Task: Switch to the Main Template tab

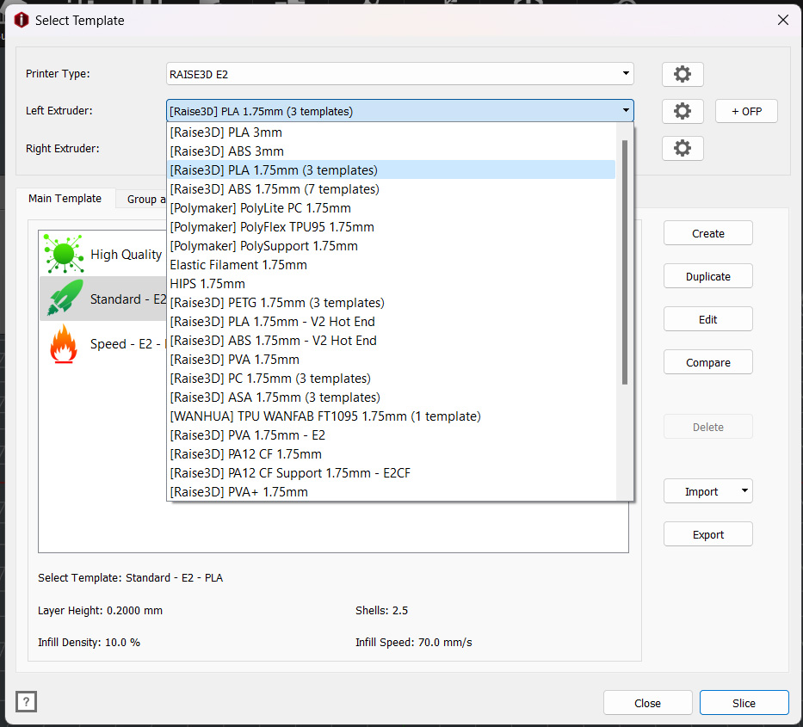Action: pos(65,198)
